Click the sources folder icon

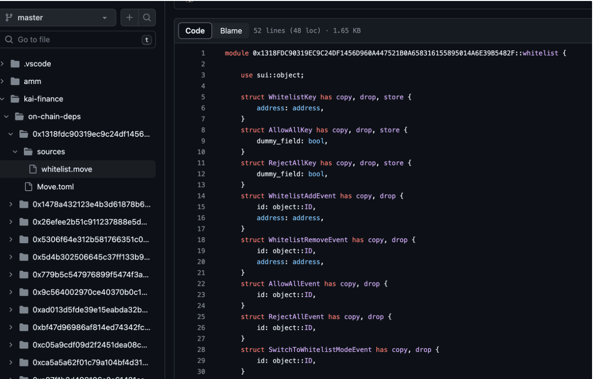[x=28, y=152]
